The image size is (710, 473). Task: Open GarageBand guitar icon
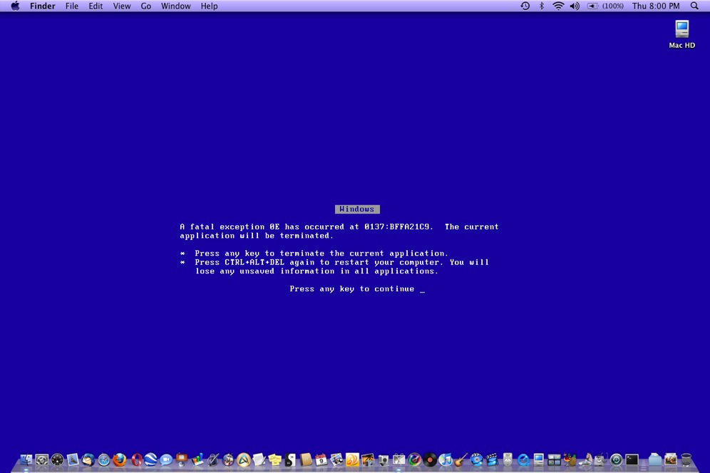click(x=461, y=460)
